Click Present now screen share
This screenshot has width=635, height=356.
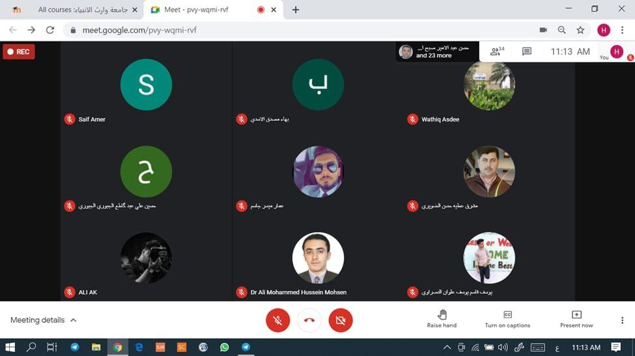[576, 315]
